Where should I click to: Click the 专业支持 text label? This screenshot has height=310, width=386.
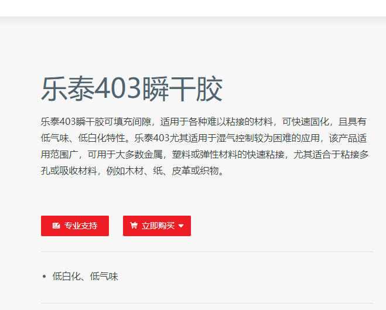(x=81, y=226)
